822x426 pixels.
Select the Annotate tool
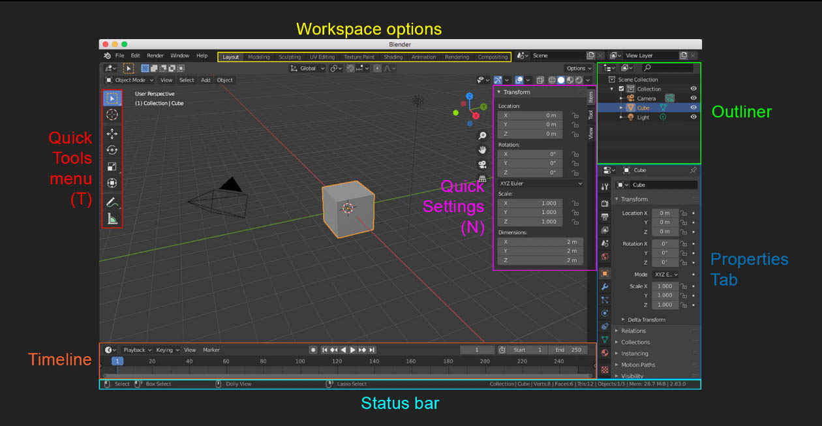(x=112, y=202)
